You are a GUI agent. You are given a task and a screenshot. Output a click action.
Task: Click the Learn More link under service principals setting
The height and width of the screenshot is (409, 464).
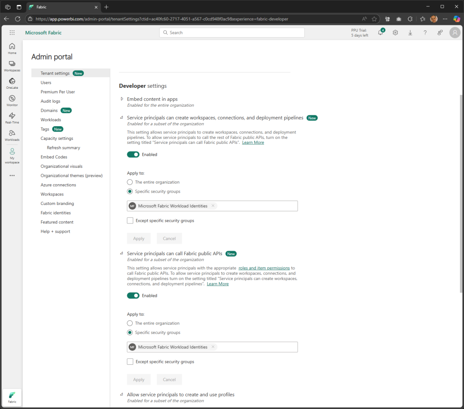pyautogui.click(x=253, y=142)
